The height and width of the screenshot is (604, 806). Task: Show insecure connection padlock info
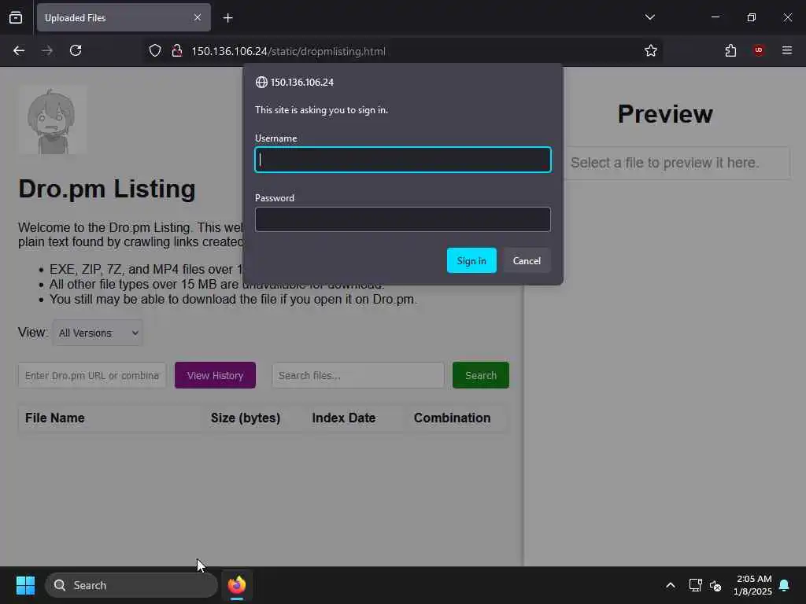point(177,51)
